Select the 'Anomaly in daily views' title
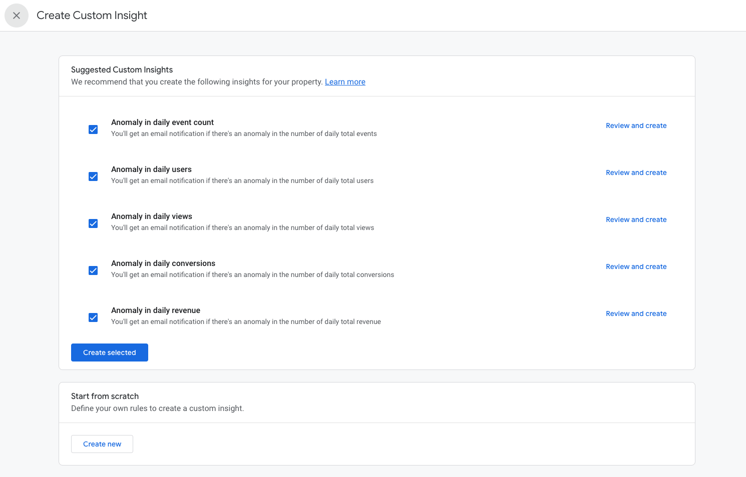This screenshot has width=746, height=477. pyautogui.click(x=152, y=216)
